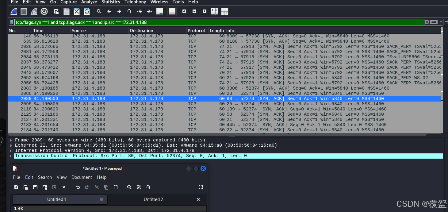This screenshot has height=212, width=448.
Task: Open the Analyze menu
Action: click(x=89, y=2)
